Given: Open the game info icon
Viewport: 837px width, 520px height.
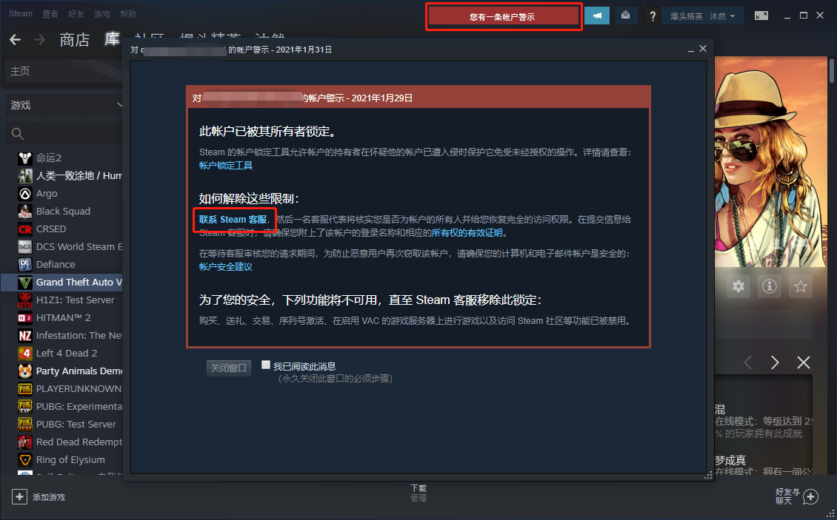Looking at the screenshot, I should (x=769, y=286).
